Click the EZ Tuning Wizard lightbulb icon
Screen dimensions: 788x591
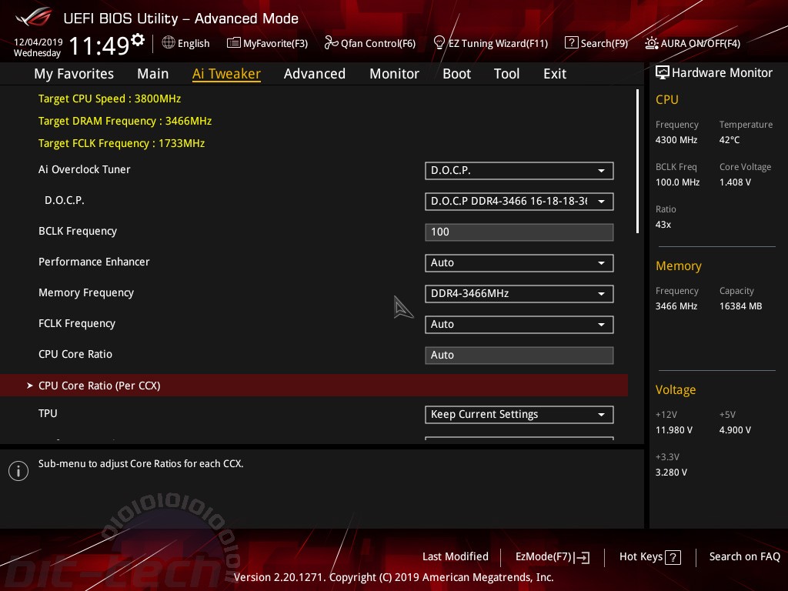click(439, 43)
